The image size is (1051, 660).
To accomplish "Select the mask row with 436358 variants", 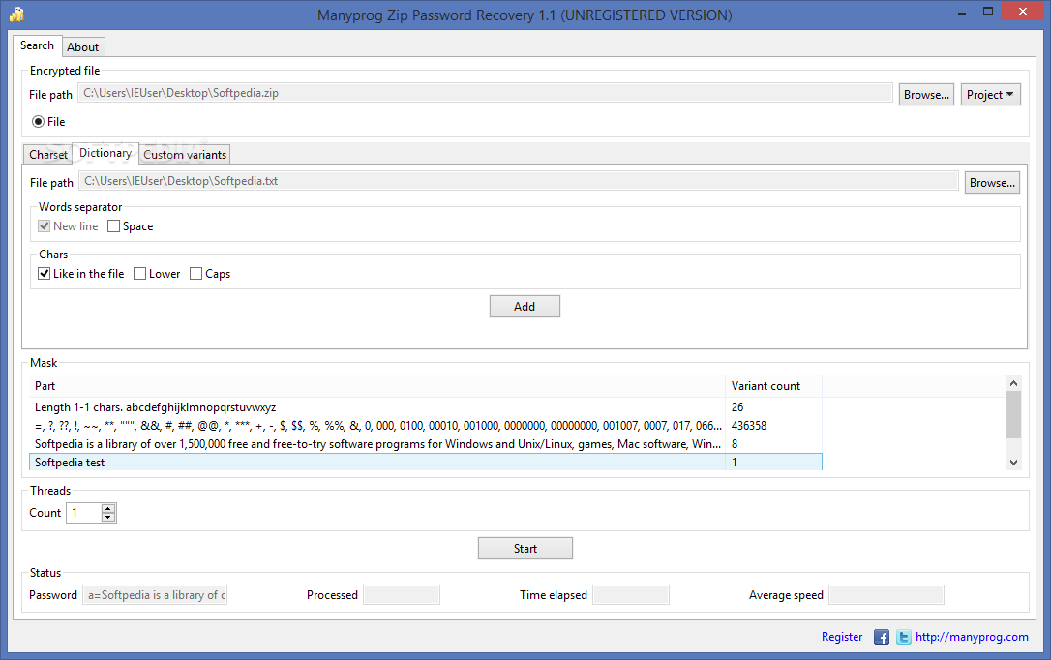I will (426, 426).
